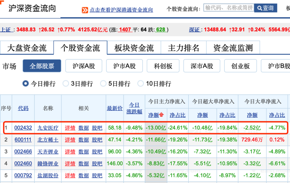Click the red double-arrow icon before 沪深港通 link
This screenshot has width=290, height=183.
click(x=85, y=10)
